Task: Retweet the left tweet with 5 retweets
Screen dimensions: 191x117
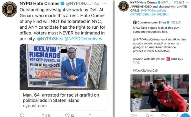Action: pyautogui.click(x=46, y=115)
